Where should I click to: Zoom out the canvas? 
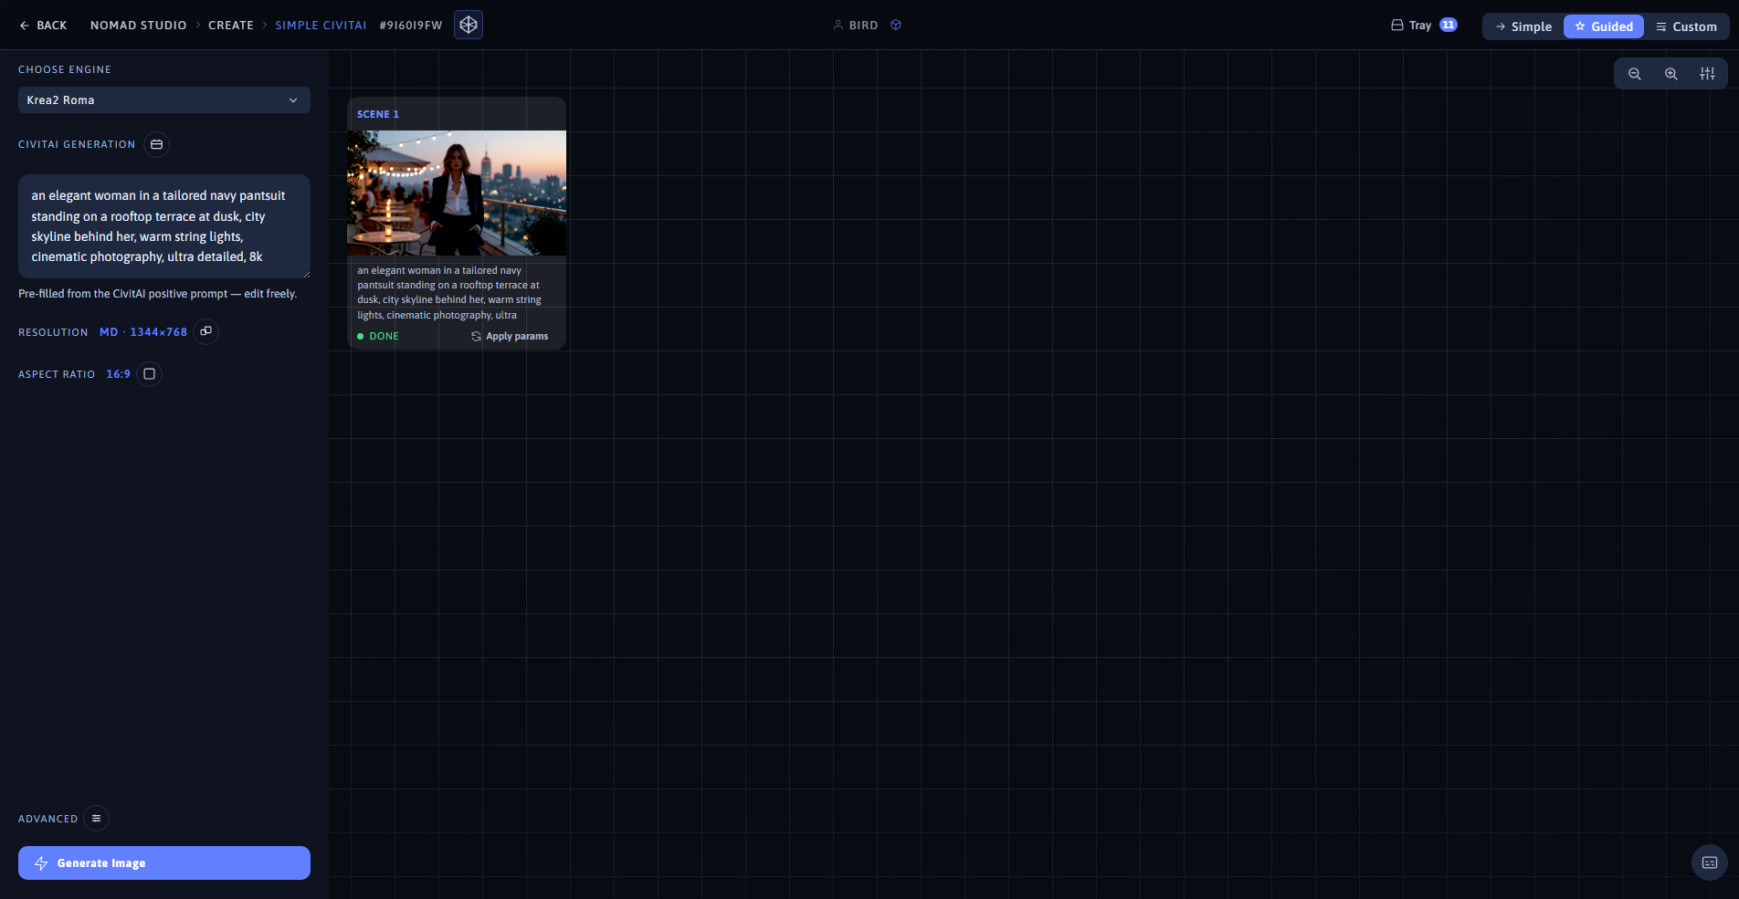click(1635, 74)
